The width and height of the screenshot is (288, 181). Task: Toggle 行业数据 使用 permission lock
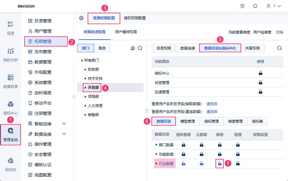(220, 163)
